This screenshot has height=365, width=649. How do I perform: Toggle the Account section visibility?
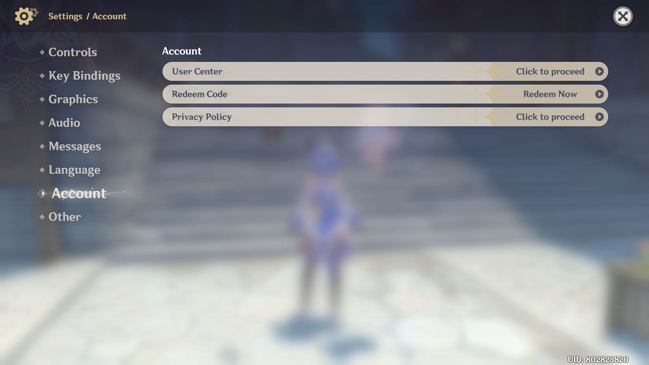click(x=78, y=193)
